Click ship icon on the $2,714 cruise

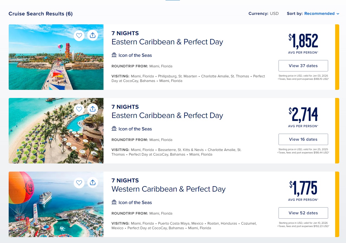click(x=114, y=129)
